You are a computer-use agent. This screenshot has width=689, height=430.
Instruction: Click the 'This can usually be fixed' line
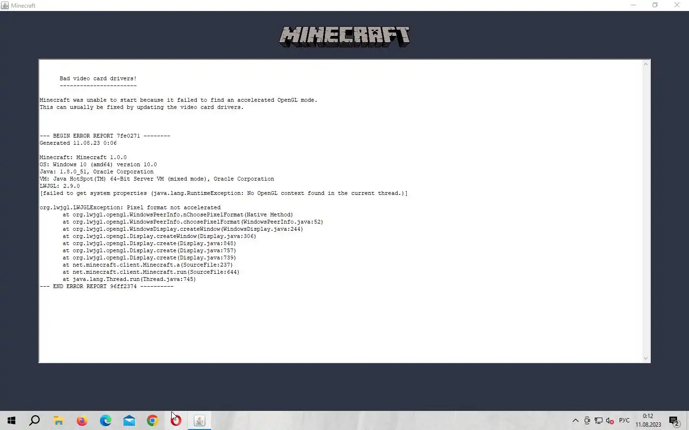point(142,107)
